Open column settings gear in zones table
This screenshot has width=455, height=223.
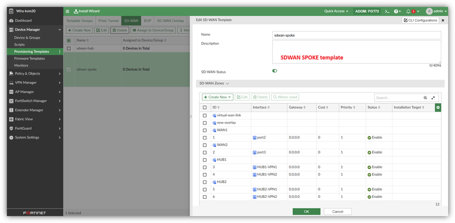coord(438,107)
